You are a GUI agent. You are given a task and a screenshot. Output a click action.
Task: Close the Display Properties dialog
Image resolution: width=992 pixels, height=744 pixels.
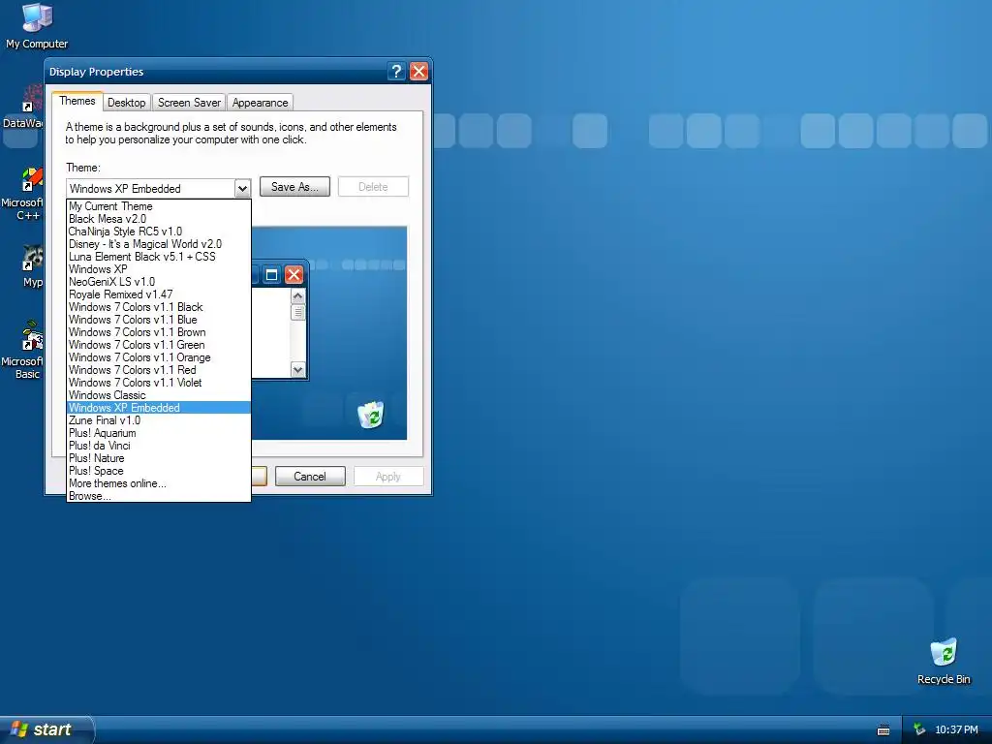(418, 71)
